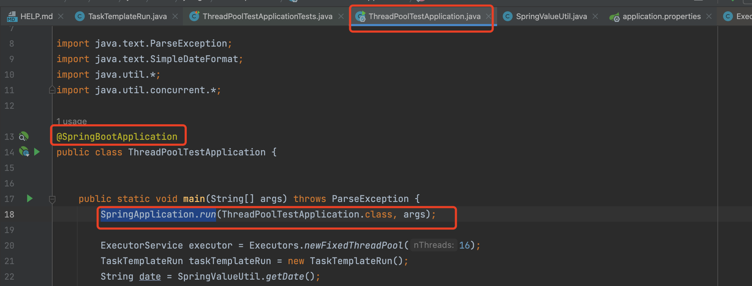Click the test class icon on ThreadPoolTestApplicationTests.java tab
The height and width of the screenshot is (286, 752).
point(194,16)
